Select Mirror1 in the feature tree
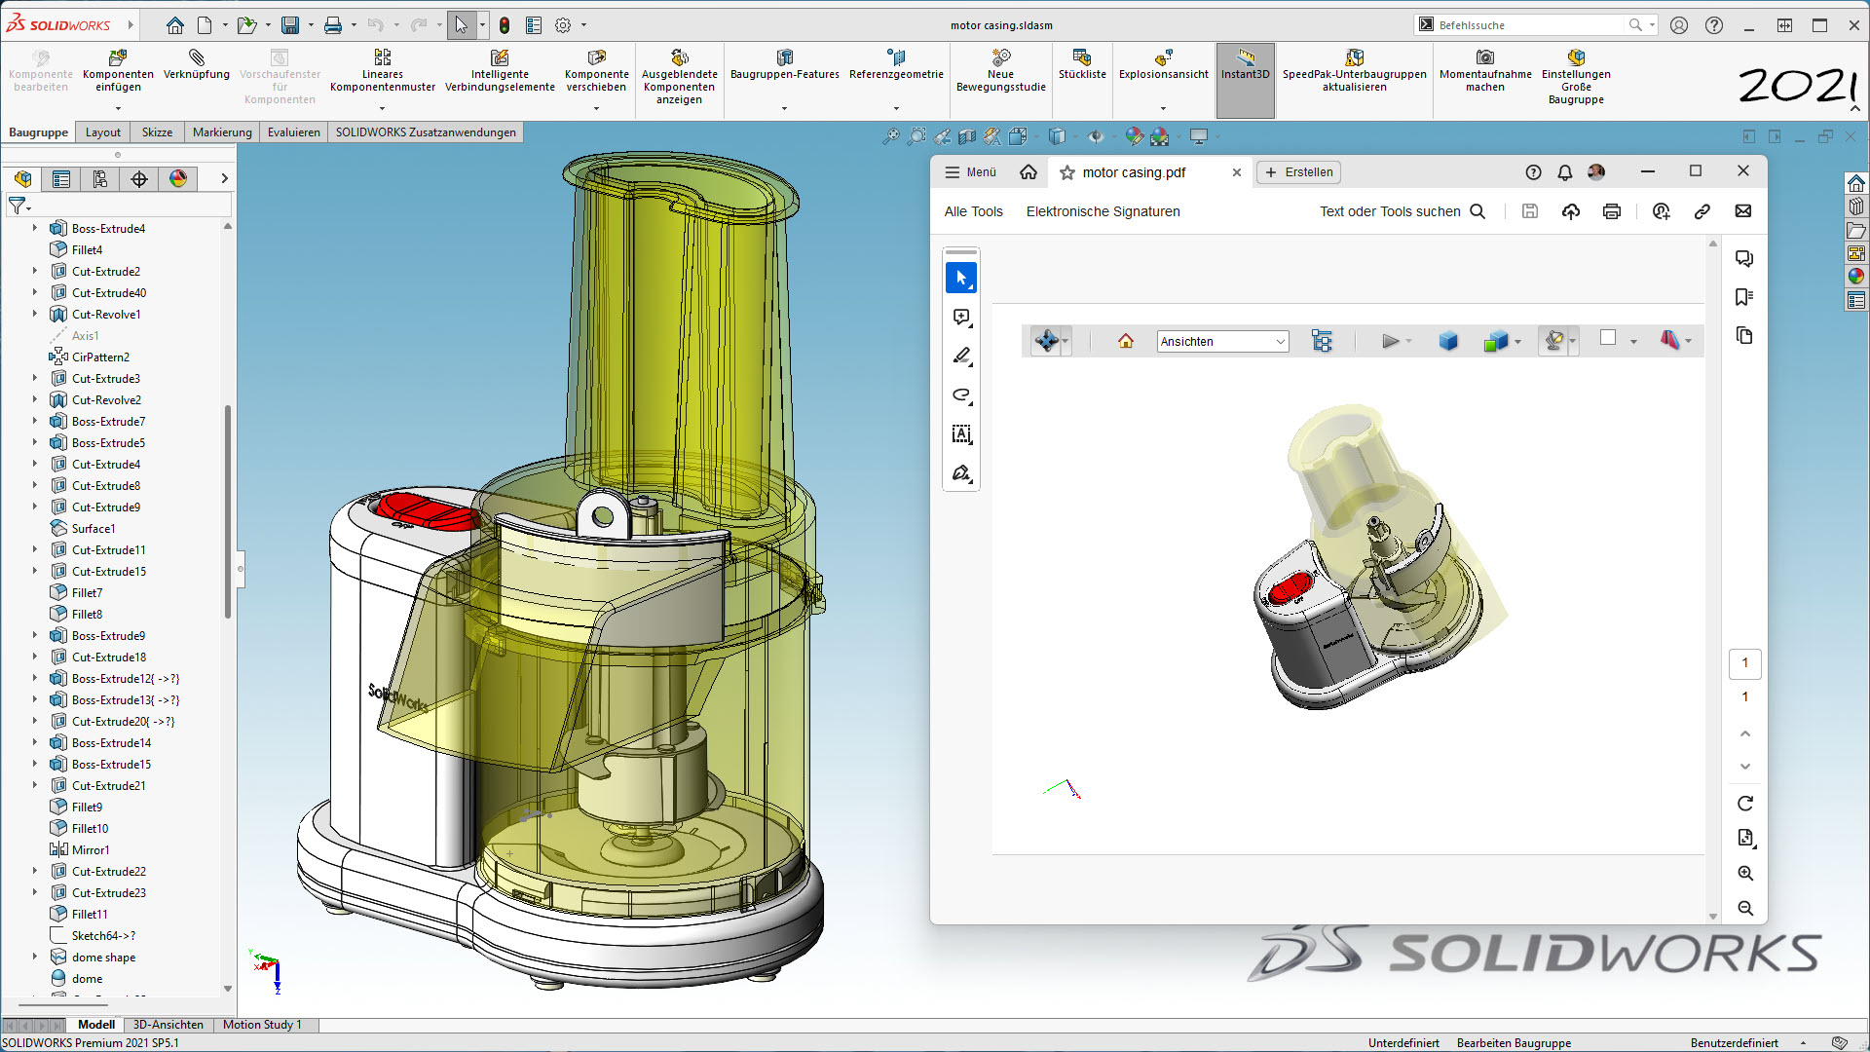 click(x=90, y=849)
